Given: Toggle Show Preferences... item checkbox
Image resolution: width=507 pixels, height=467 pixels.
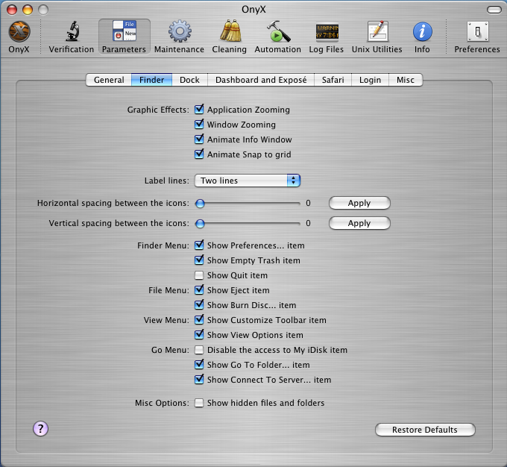Looking at the screenshot, I should click(x=199, y=245).
